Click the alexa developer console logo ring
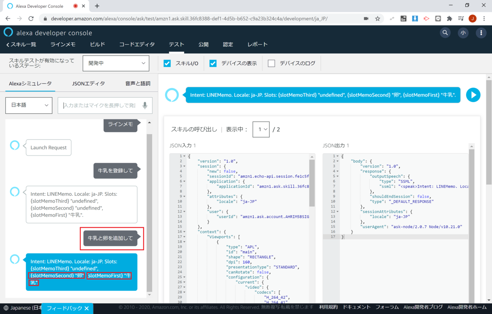Image resolution: width=492 pixels, height=314 pixels. [x=8, y=32]
